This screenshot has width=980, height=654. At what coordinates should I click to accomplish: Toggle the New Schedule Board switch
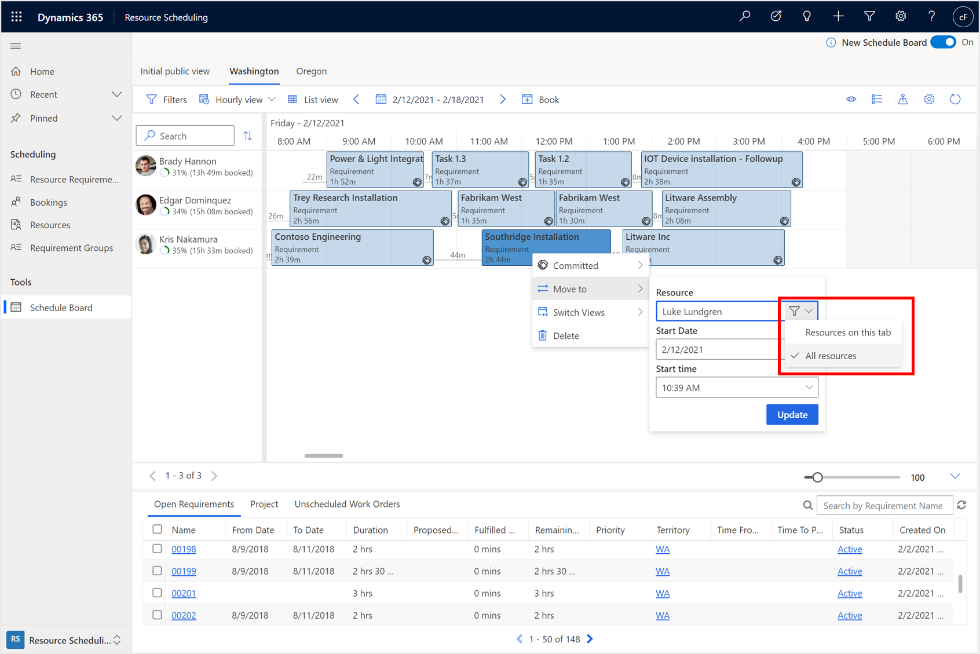coord(944,42)
